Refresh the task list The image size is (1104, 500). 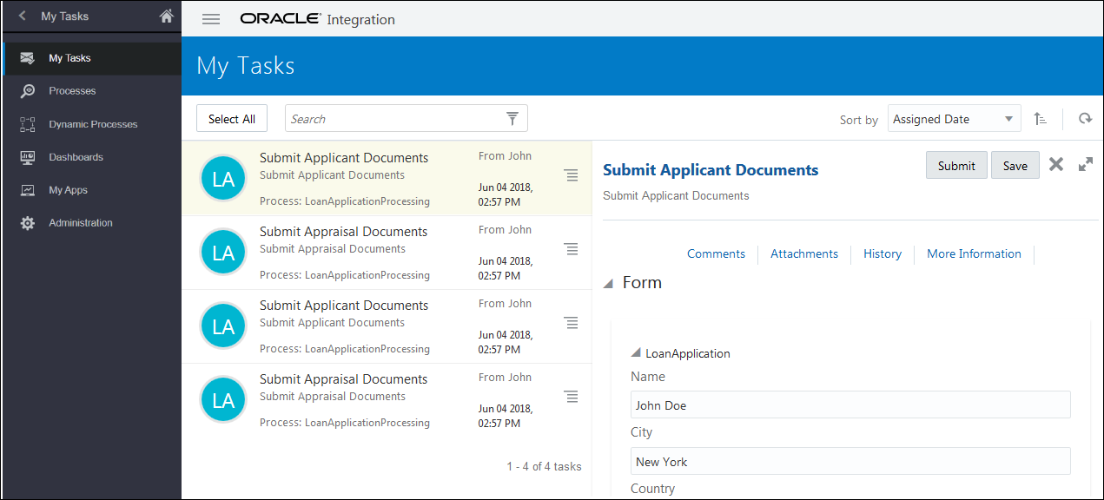coord(1085,119)
